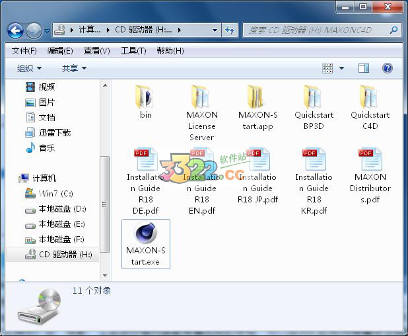Select Installation Guide R18 KR.pdf icon
The image size is (408, 336).
(314, 159)
